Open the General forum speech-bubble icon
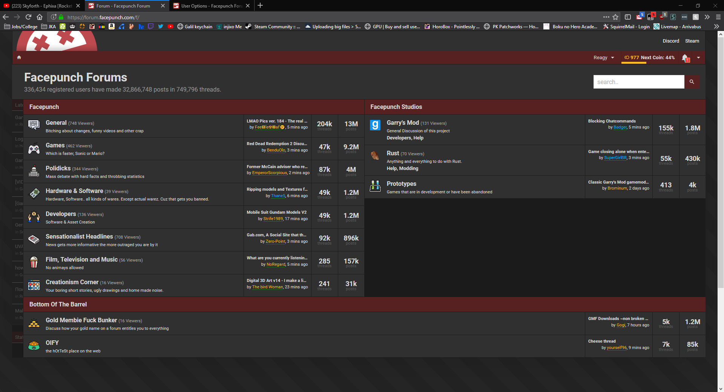Viewport: 724px width, 392px height. [34, 125]
